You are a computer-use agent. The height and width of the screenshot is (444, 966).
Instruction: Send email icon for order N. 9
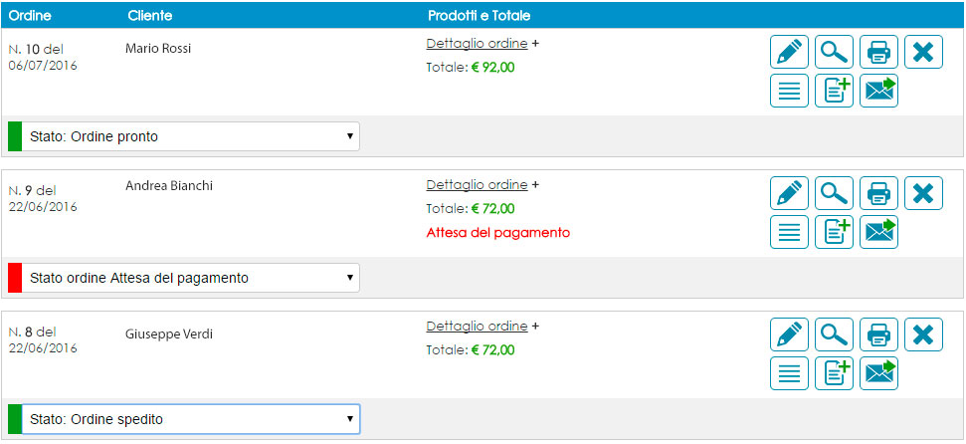(879, 232)
